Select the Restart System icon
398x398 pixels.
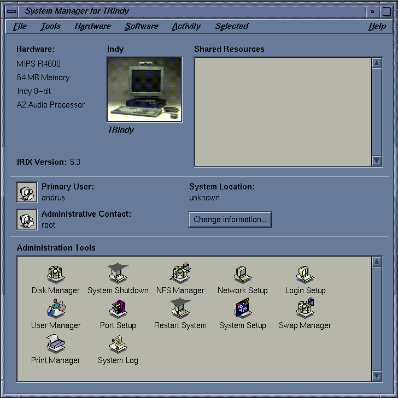click(180, 308)
